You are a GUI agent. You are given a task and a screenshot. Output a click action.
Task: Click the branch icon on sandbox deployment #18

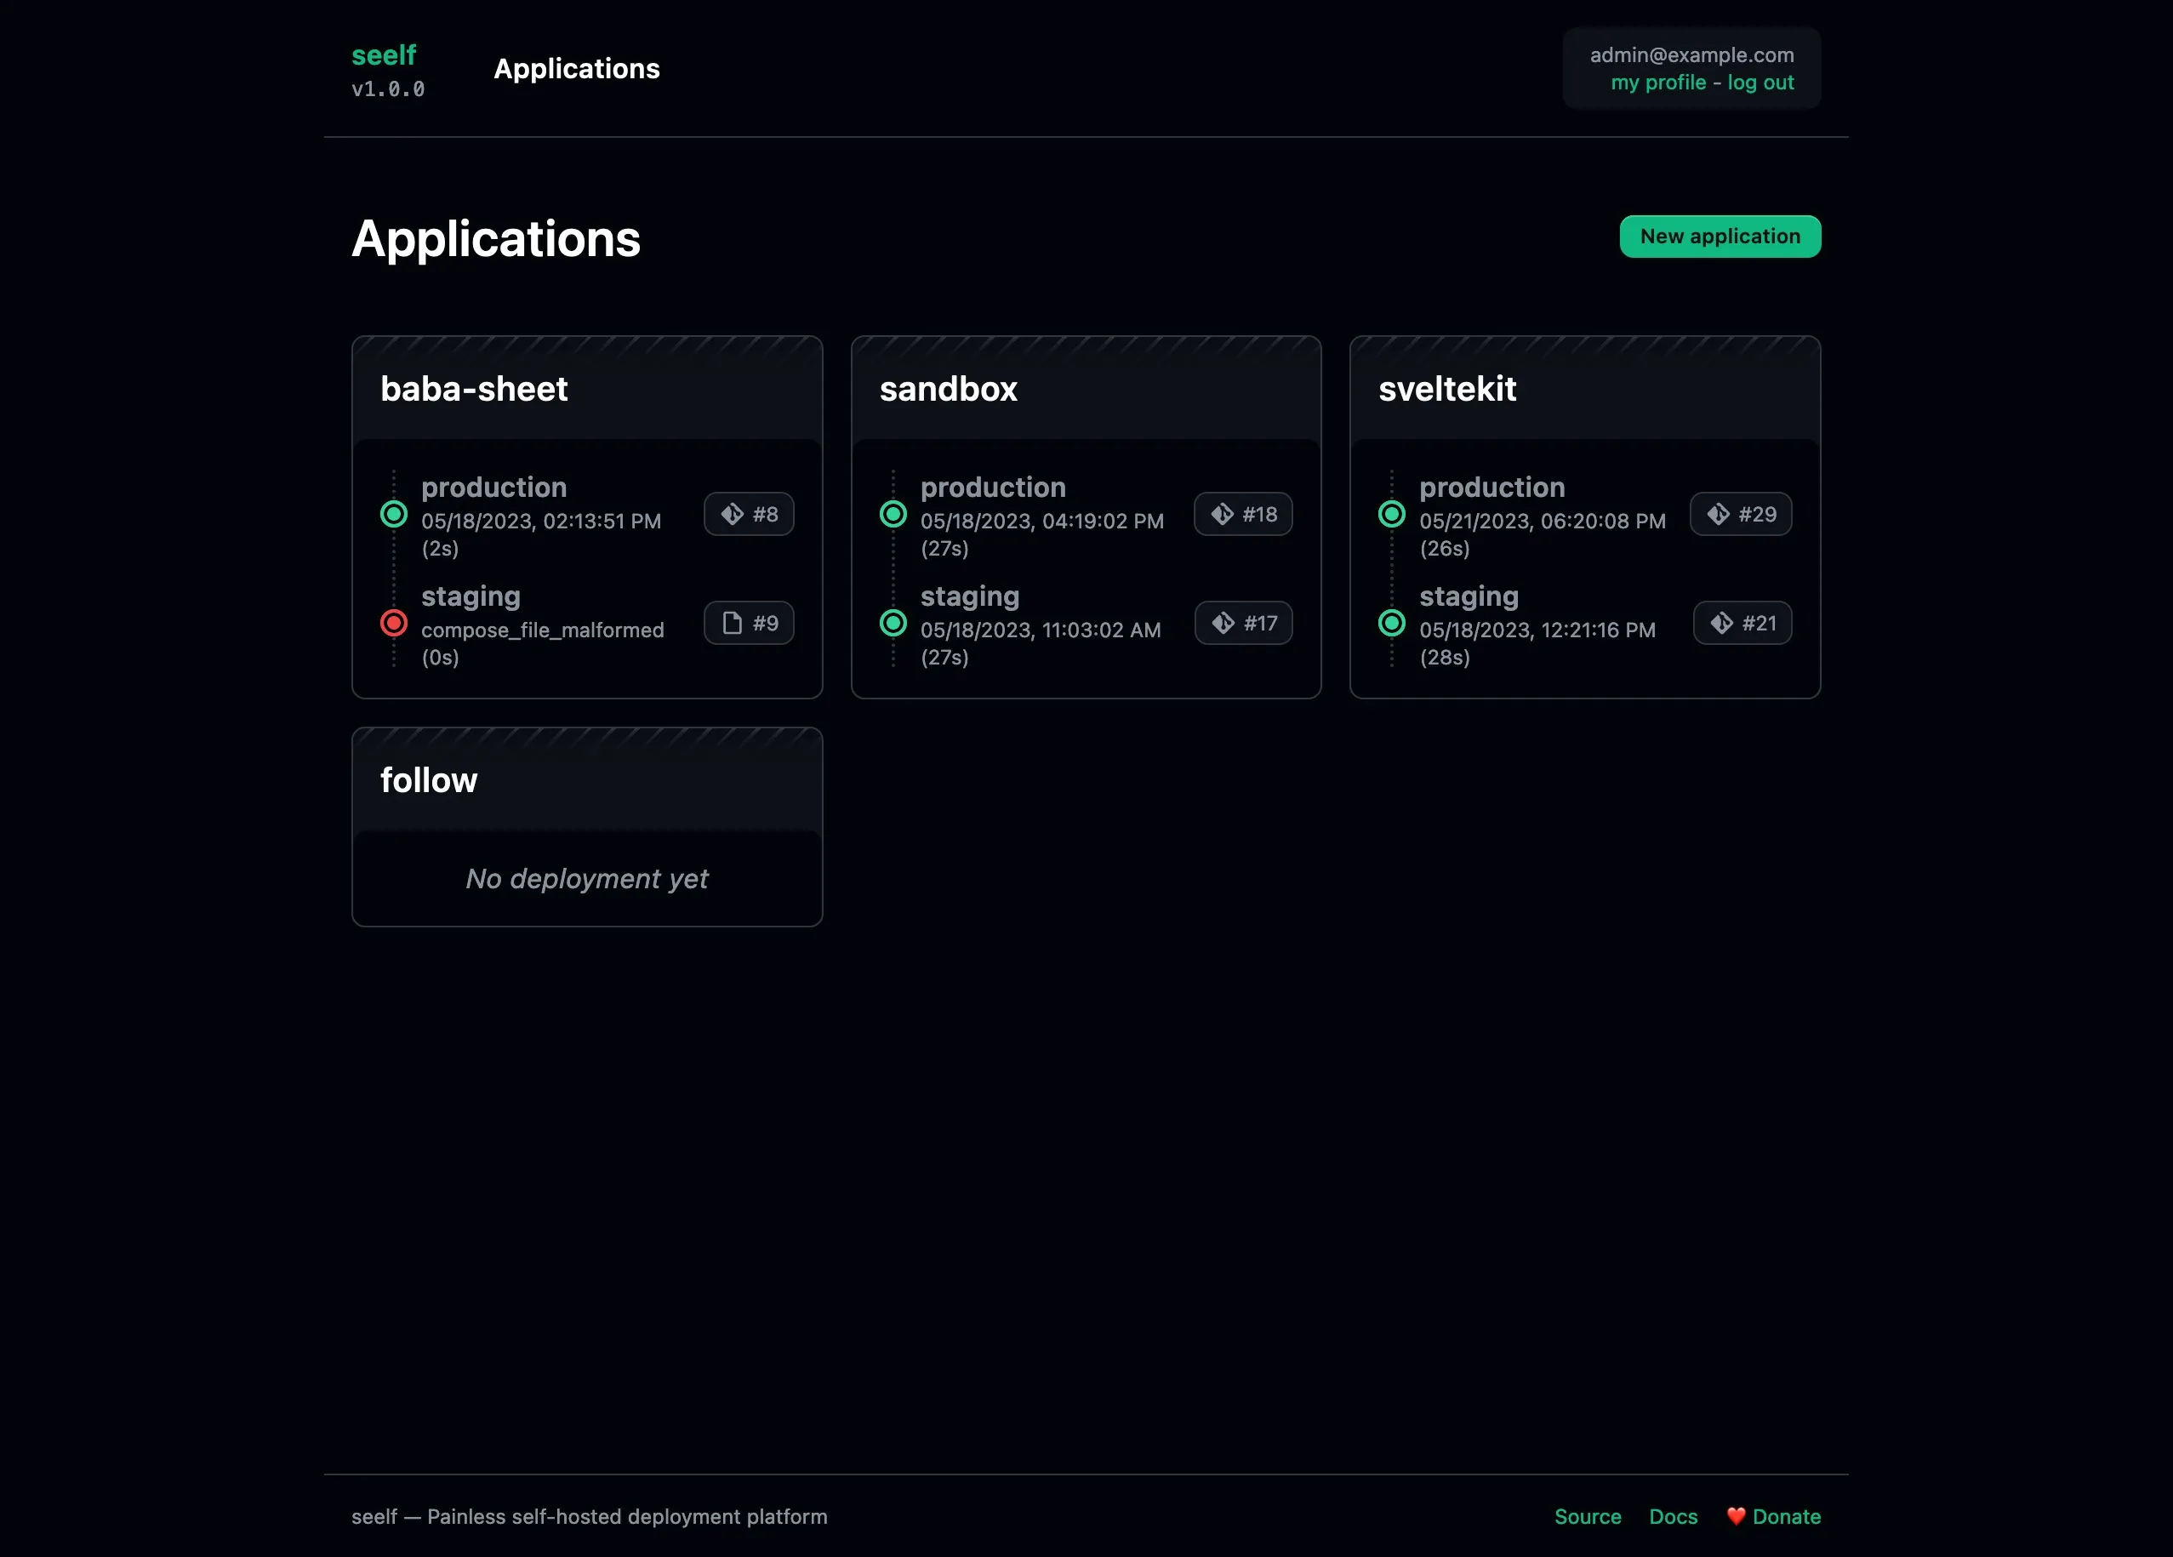click(x=1223, y=515)
